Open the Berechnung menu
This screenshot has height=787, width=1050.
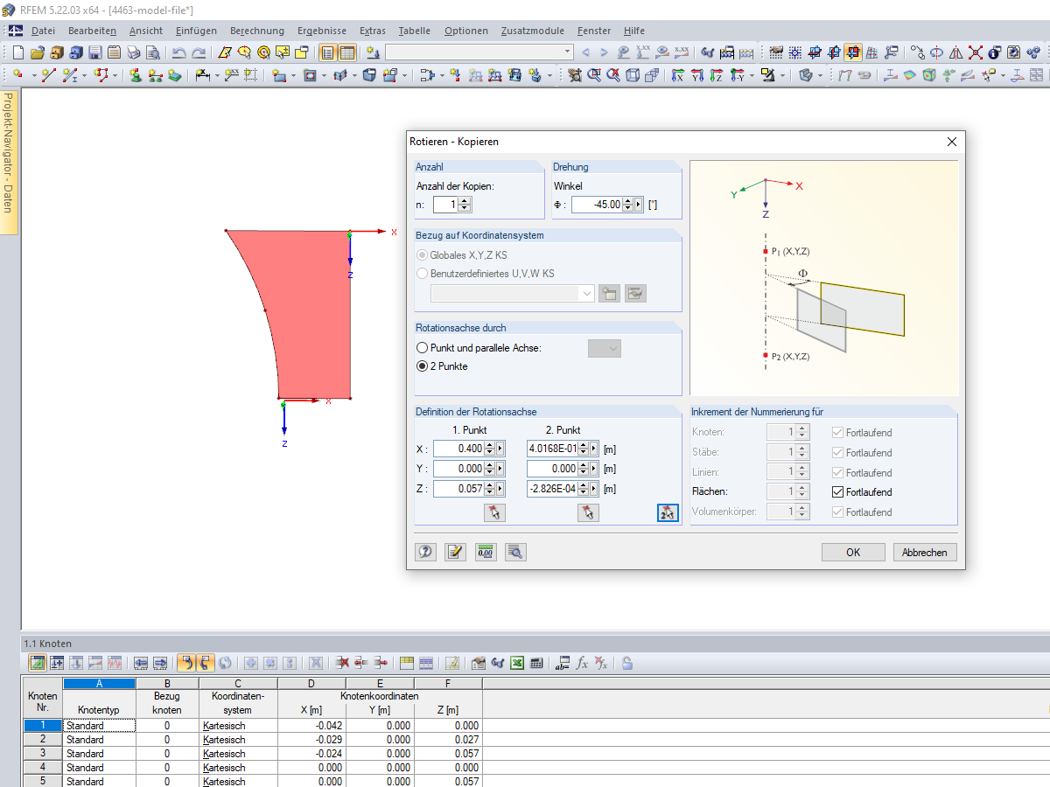click(257, 31)
